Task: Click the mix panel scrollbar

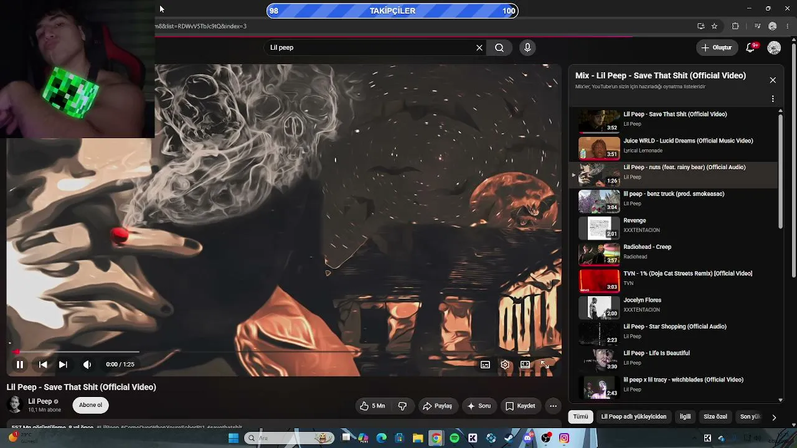Action: pyautogui.click(x=781, y=171)
